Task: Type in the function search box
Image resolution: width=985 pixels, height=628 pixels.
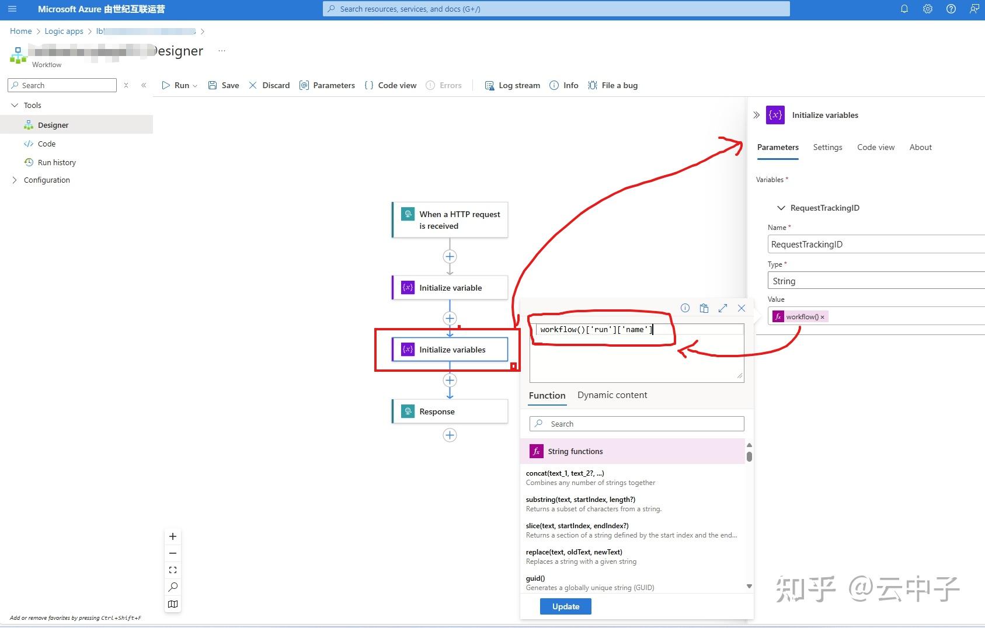Action: (636, 424)
